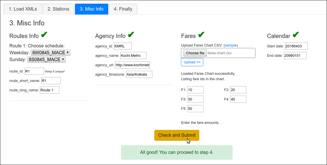The height and width of the screenshot is (165, 327).
Task: Go to the 2. Stations tab
Action: click(58, 9)
